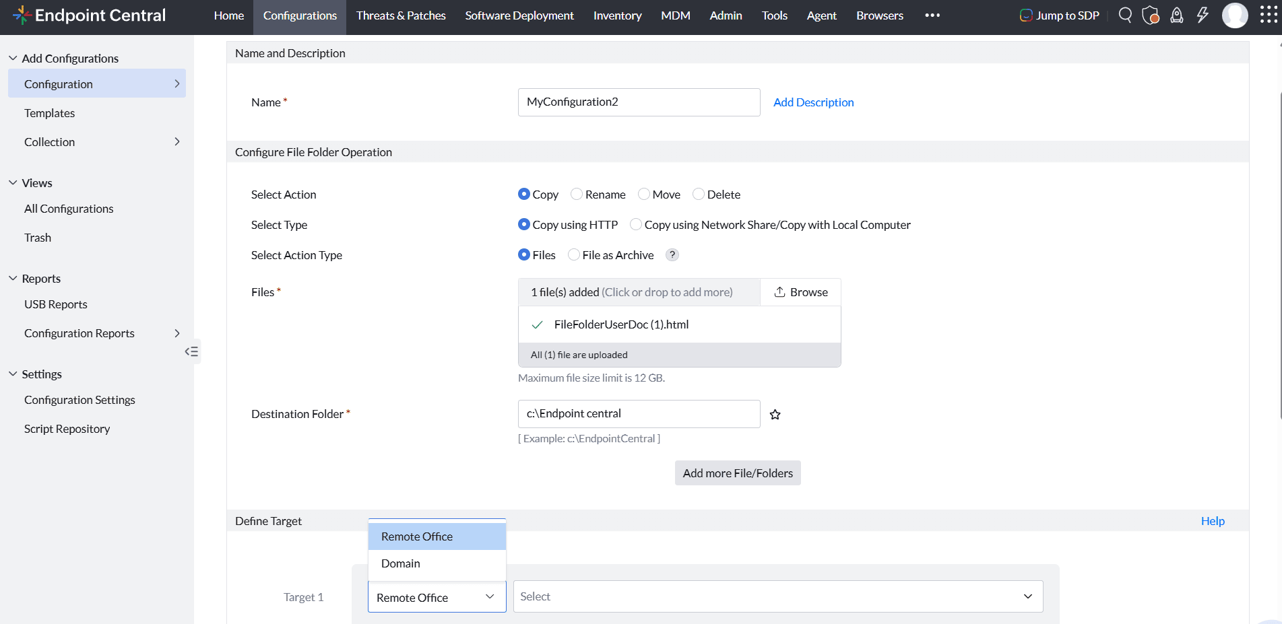Expand the Collection submenu chevron
1282x624 pixels.
pyautogui.click(x=177, y=141)
